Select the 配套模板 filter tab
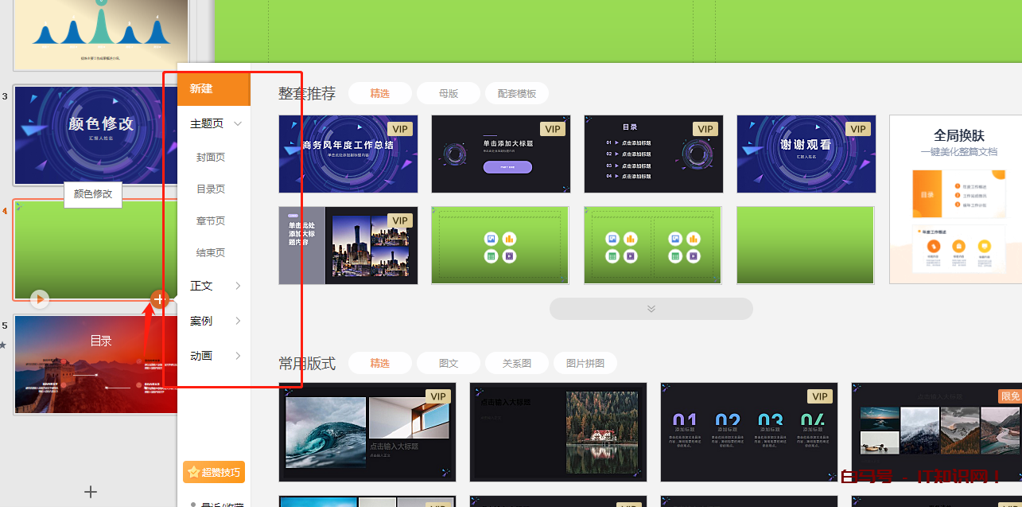 point(517,93)
